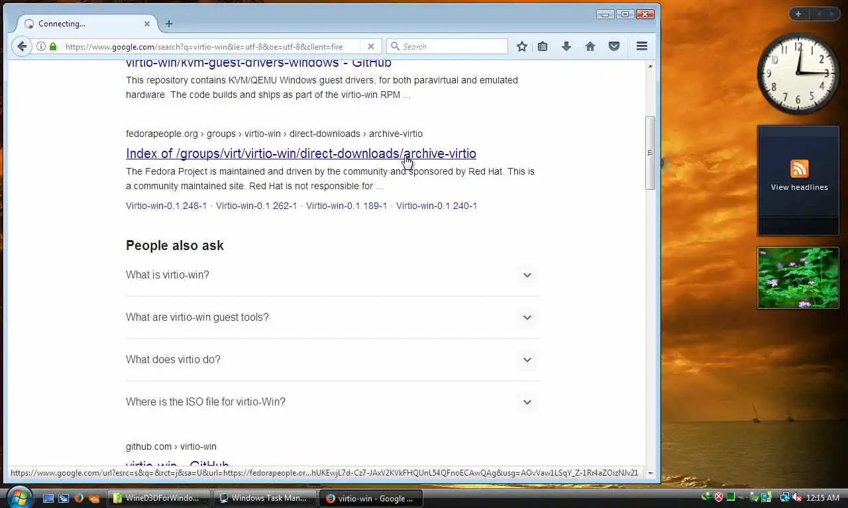Screen dimensions: 848x508
Task: Click the page vertical scrollbar thumb
Action: [650, 153]
